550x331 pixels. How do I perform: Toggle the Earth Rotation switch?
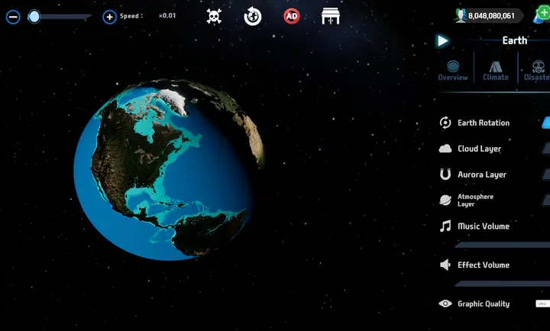click(545, 123)
